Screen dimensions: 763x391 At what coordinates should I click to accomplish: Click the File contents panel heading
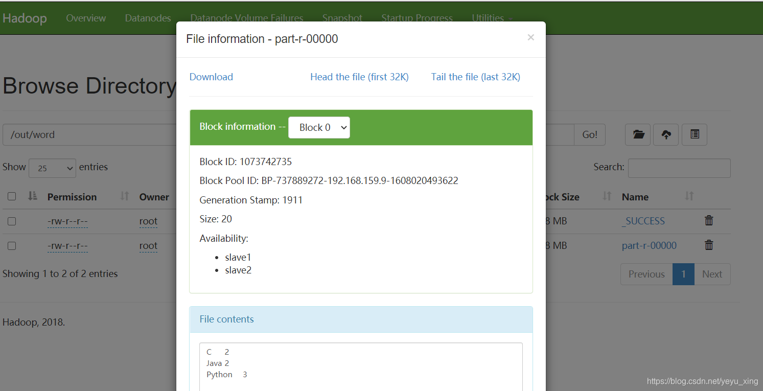click(x=361, y=319)
